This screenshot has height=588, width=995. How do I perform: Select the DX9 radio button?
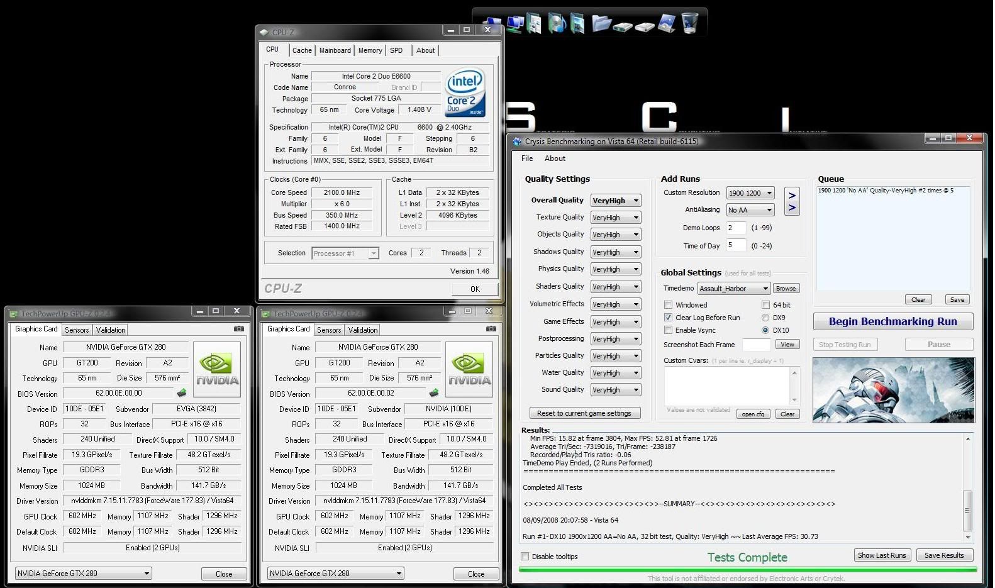pos(765,318)
